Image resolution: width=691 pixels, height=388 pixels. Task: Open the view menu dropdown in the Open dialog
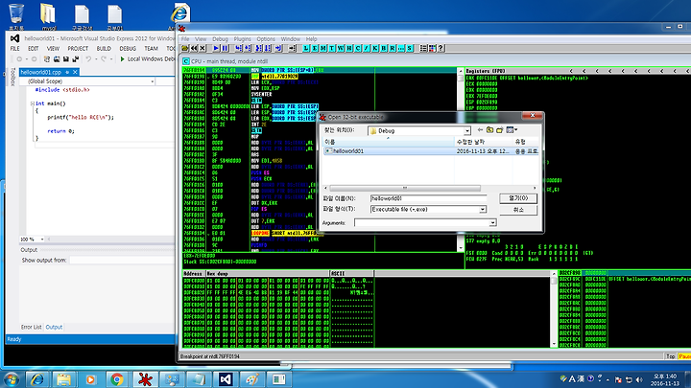(x=512, y=130)
